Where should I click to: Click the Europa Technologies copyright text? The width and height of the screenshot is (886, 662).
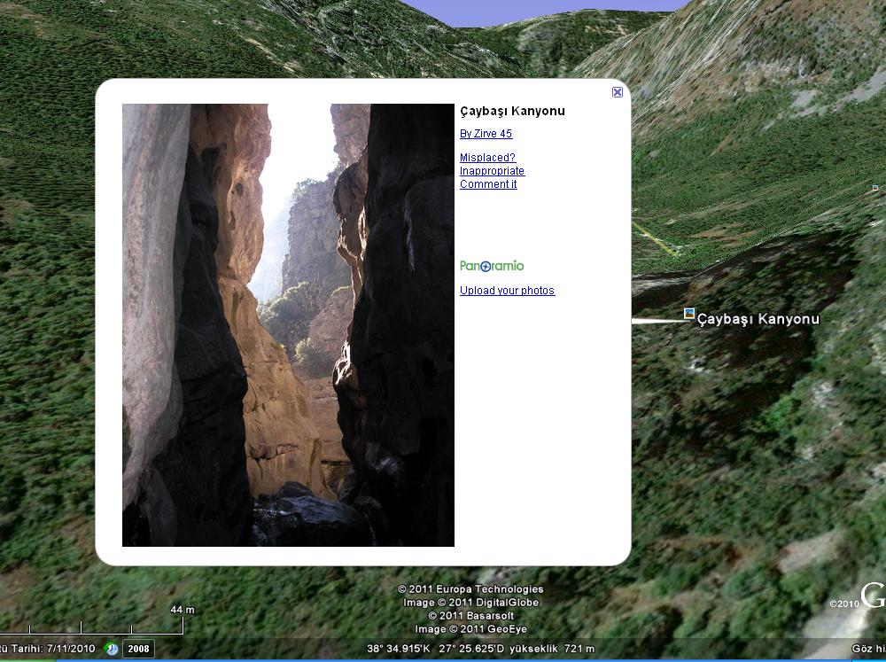[470, 589]
